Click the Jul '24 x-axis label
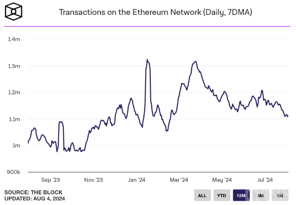 pos(264,180)
